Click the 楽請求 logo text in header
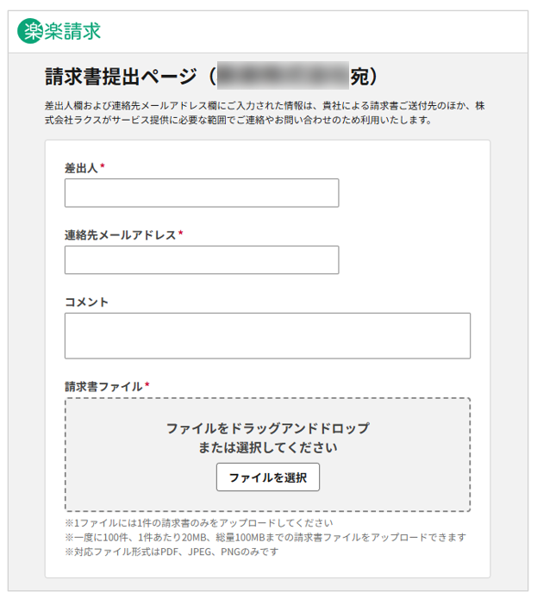 (72, 31)
